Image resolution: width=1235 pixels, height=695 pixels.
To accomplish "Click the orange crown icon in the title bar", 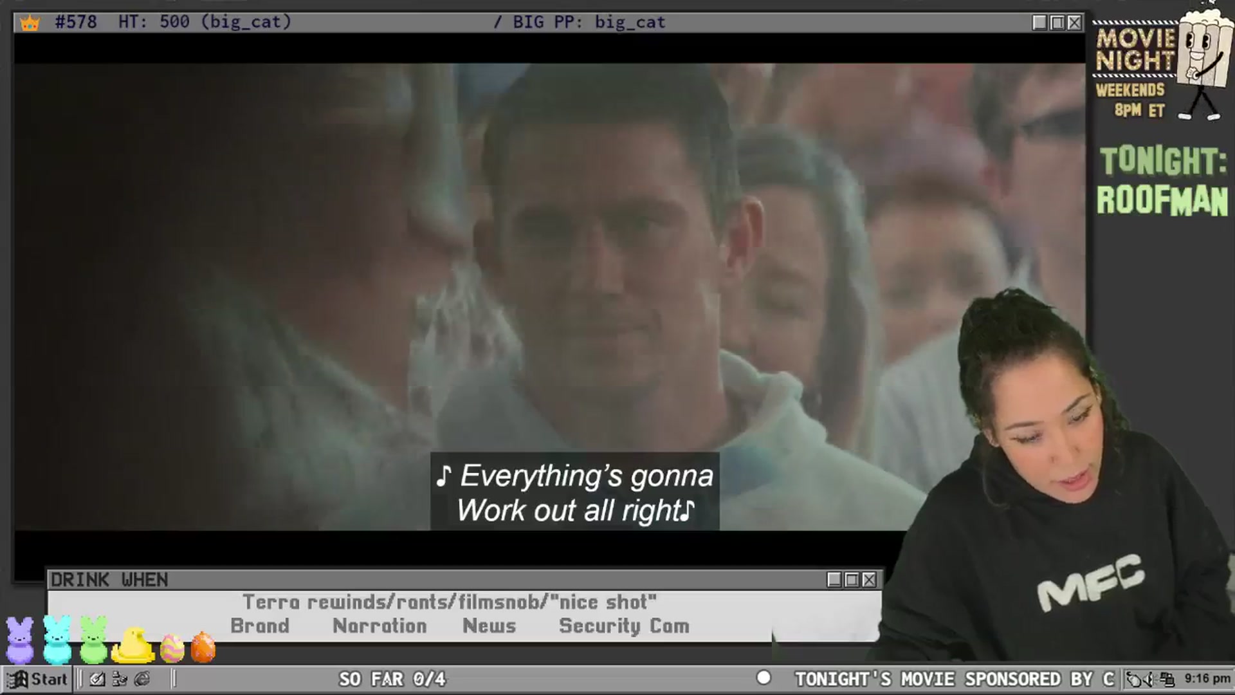I will click(30, 23).
